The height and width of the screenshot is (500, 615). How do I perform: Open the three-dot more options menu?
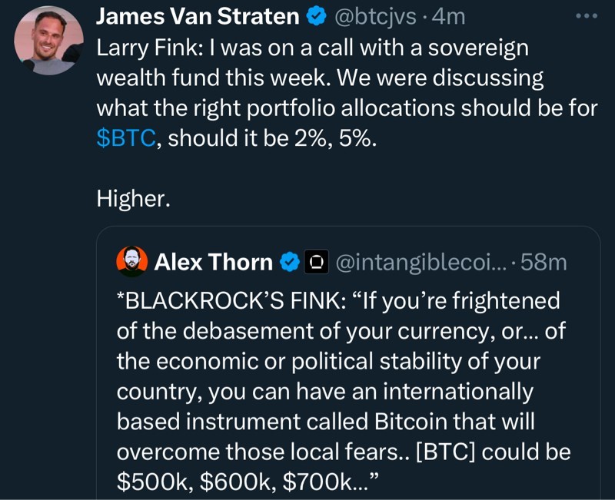[587, 16]
